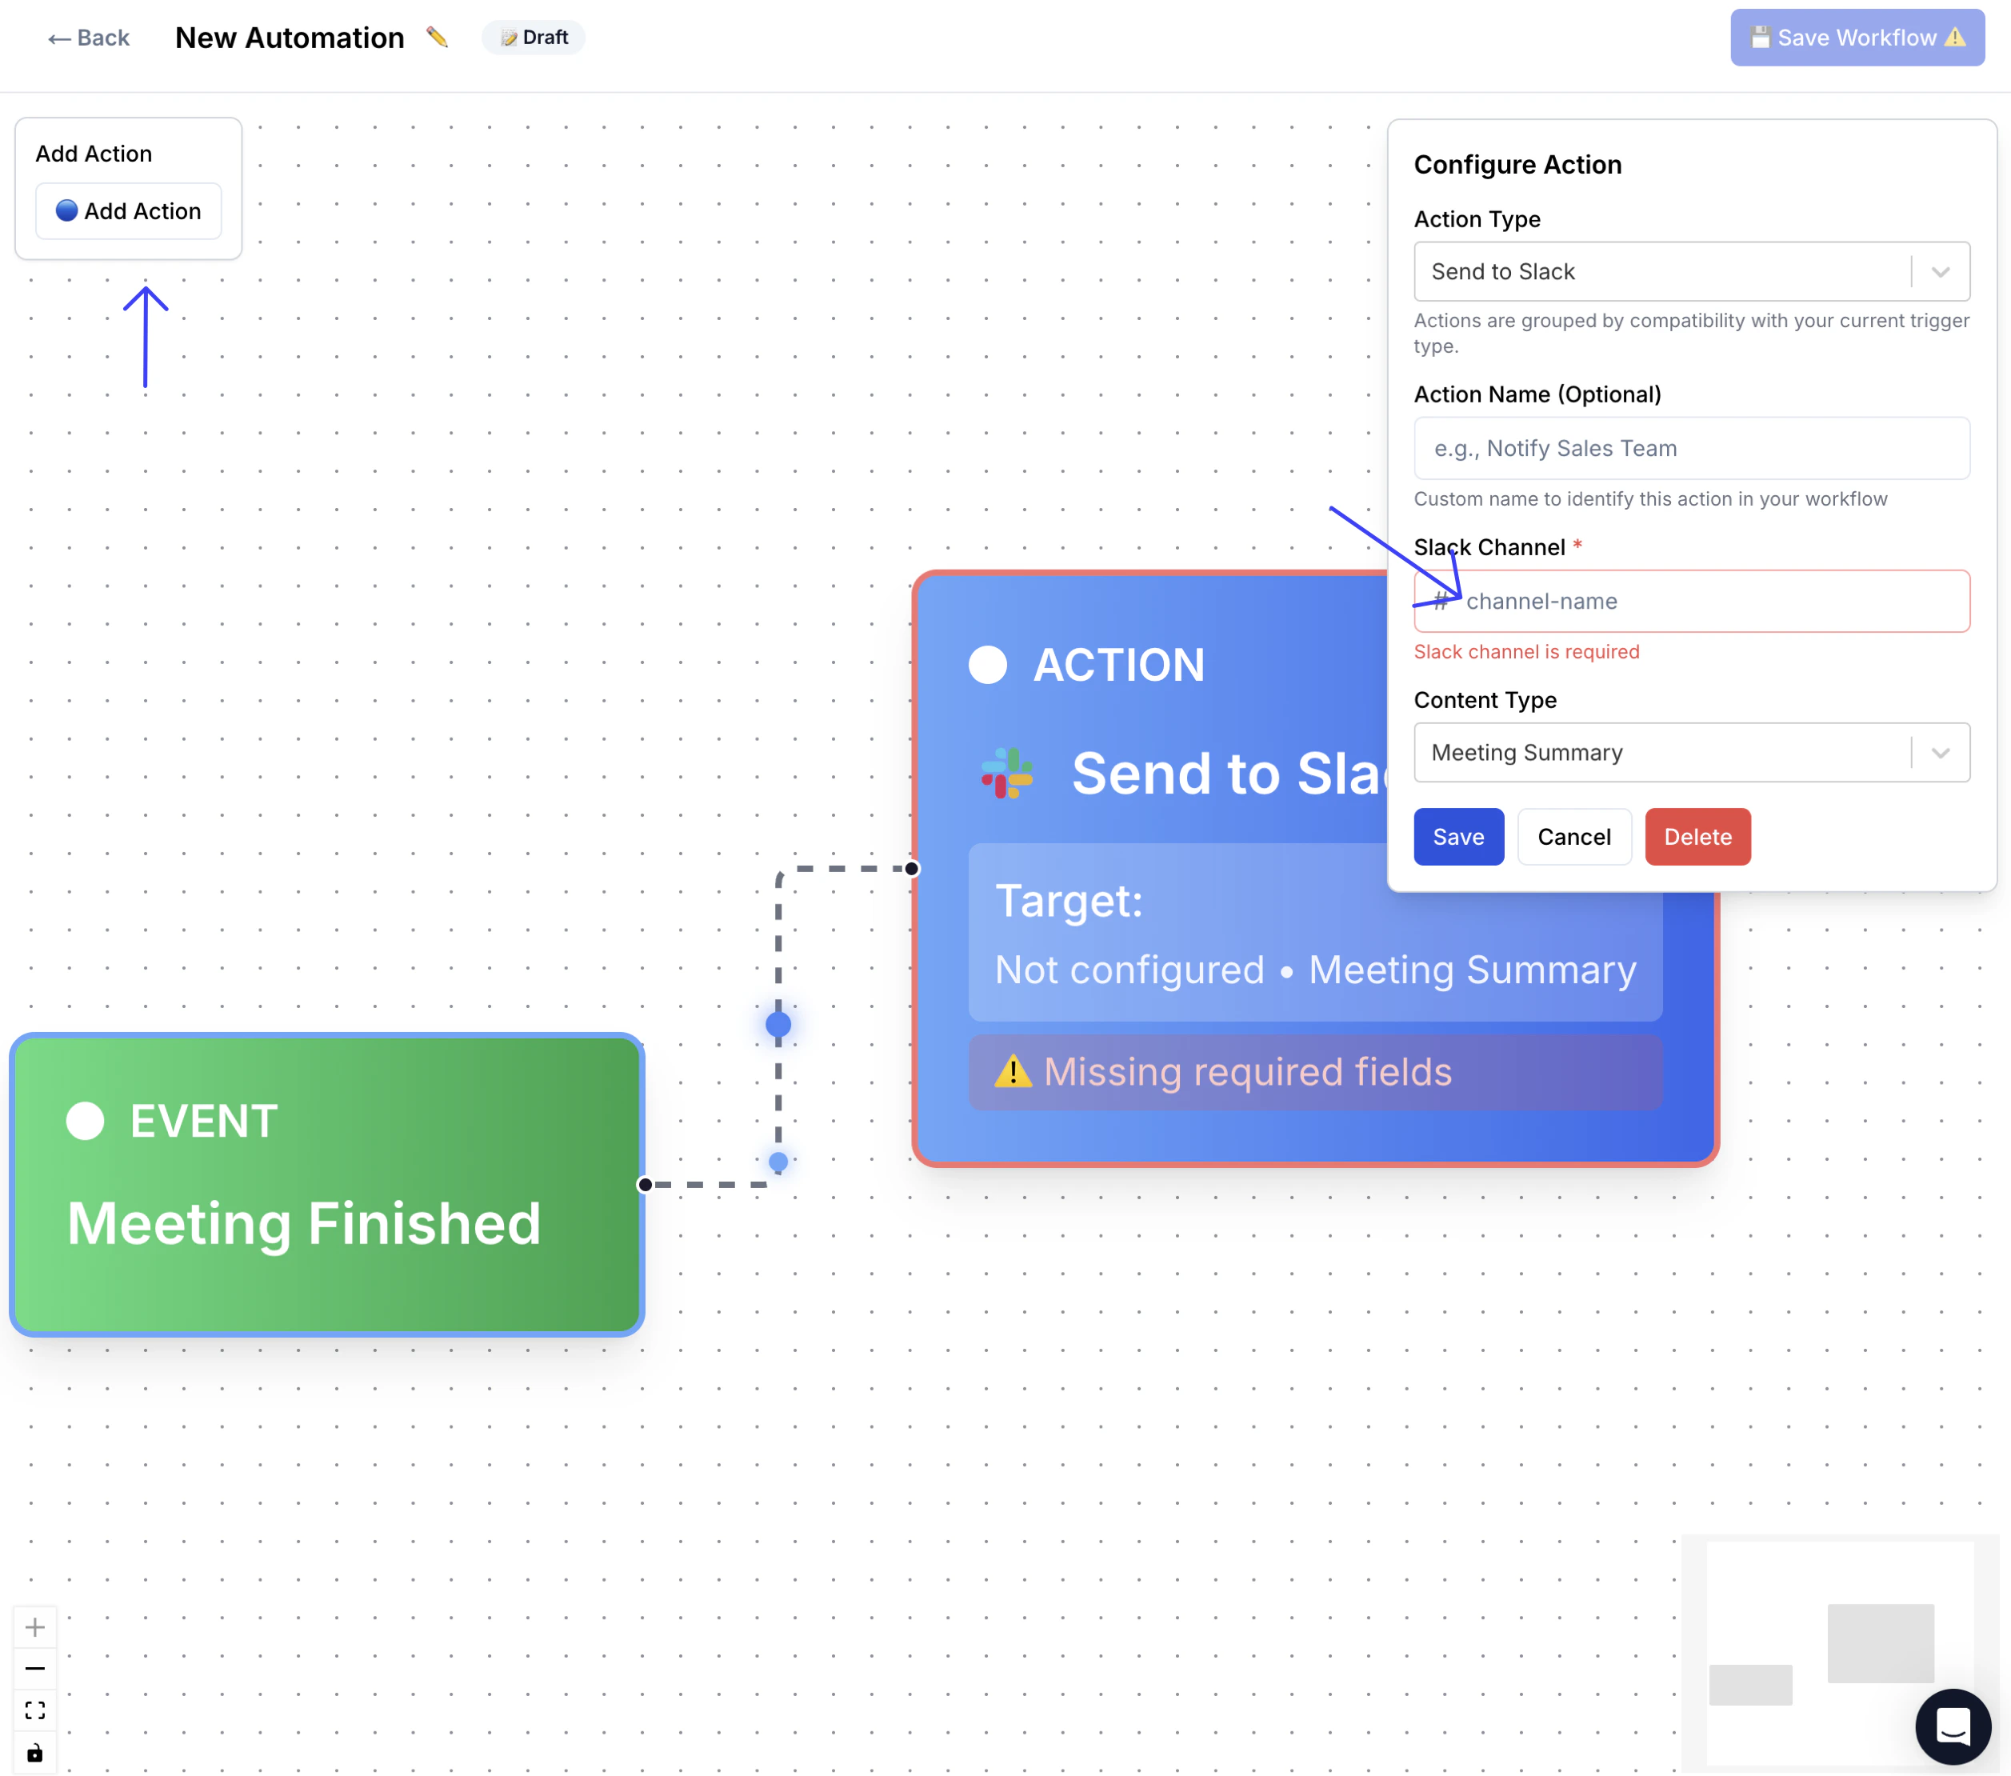
Task: Click the Save Workflow button
Action: tap(1857, 38)
